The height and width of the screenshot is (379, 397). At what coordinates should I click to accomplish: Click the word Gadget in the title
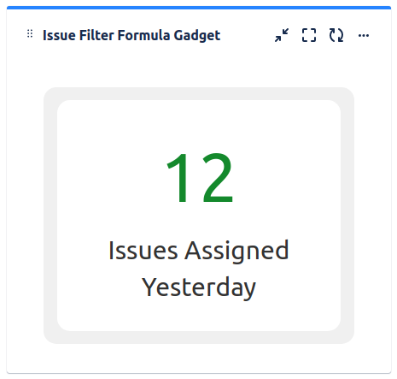[197, 36]
